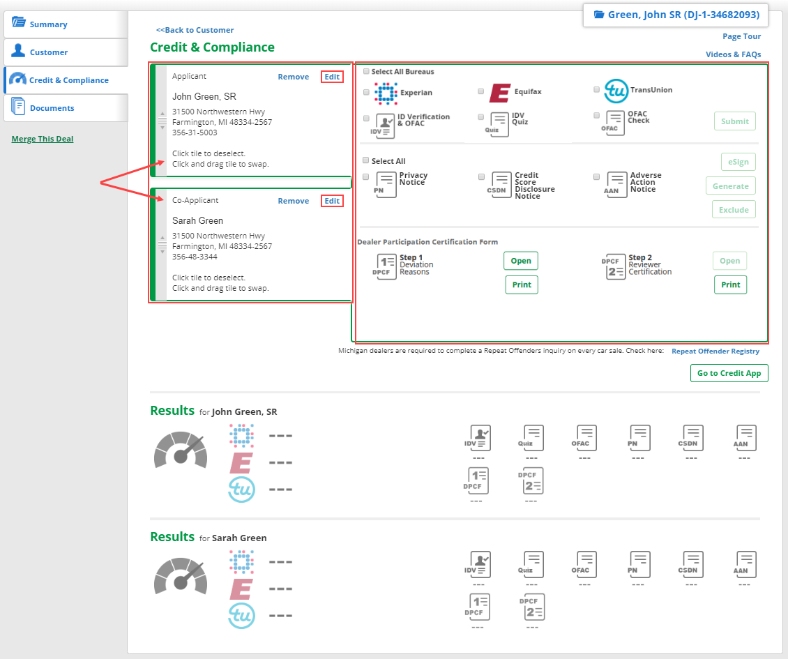788x659 pixels.
Task: Select the Credit & Compliance sidebar tab
Action: click(x=66, y=80)
